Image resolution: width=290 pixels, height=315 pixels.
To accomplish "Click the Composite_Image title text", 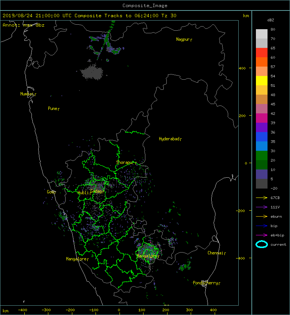I will 145,6.
